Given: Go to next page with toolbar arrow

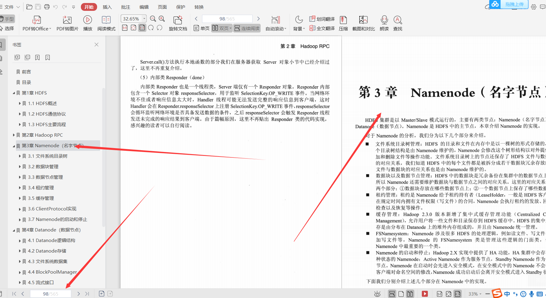Looking at the screenshot, I should (258, 19).
